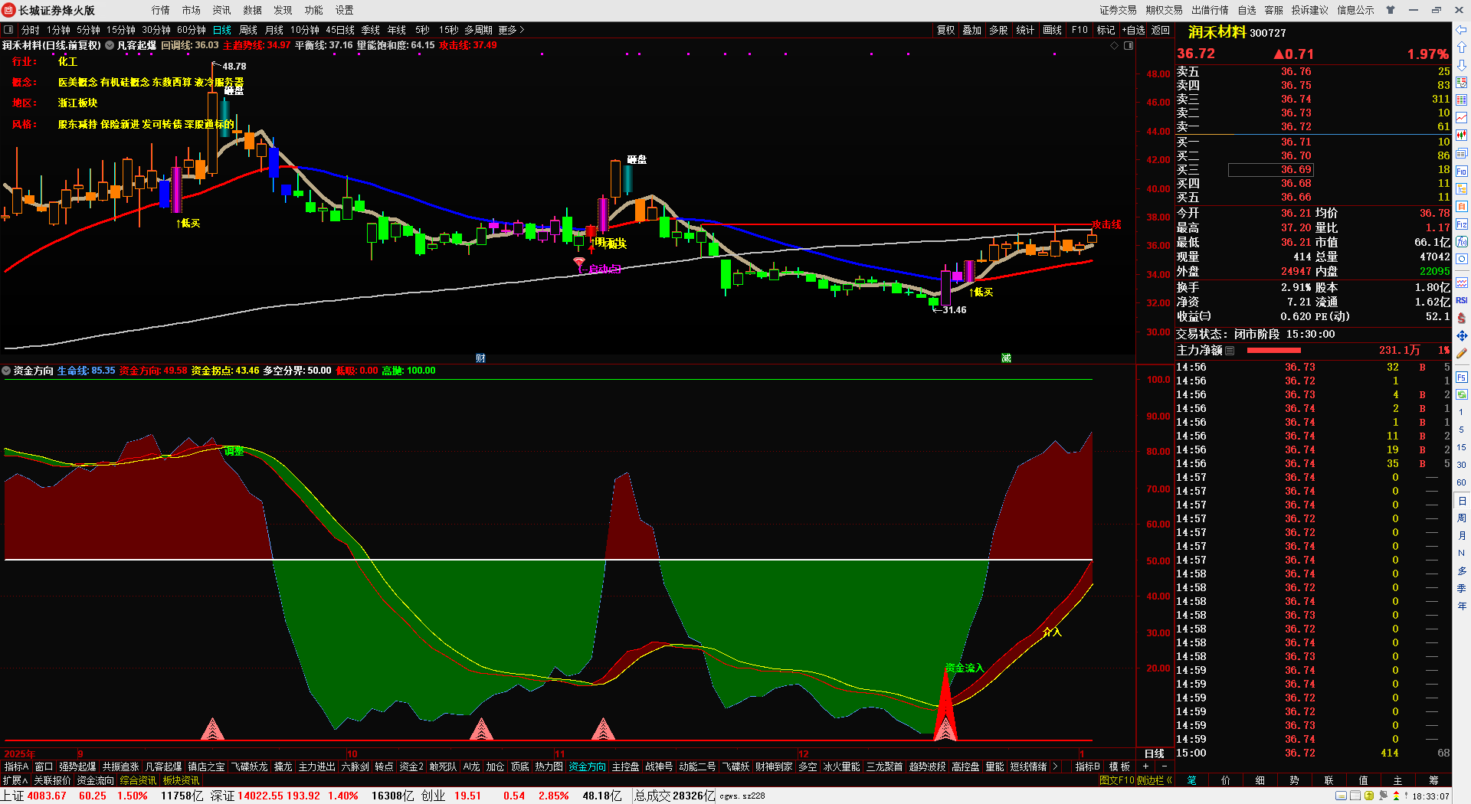Open the intraday line chart icon
Screen dimensions: 1471x804
(1462, 118)
